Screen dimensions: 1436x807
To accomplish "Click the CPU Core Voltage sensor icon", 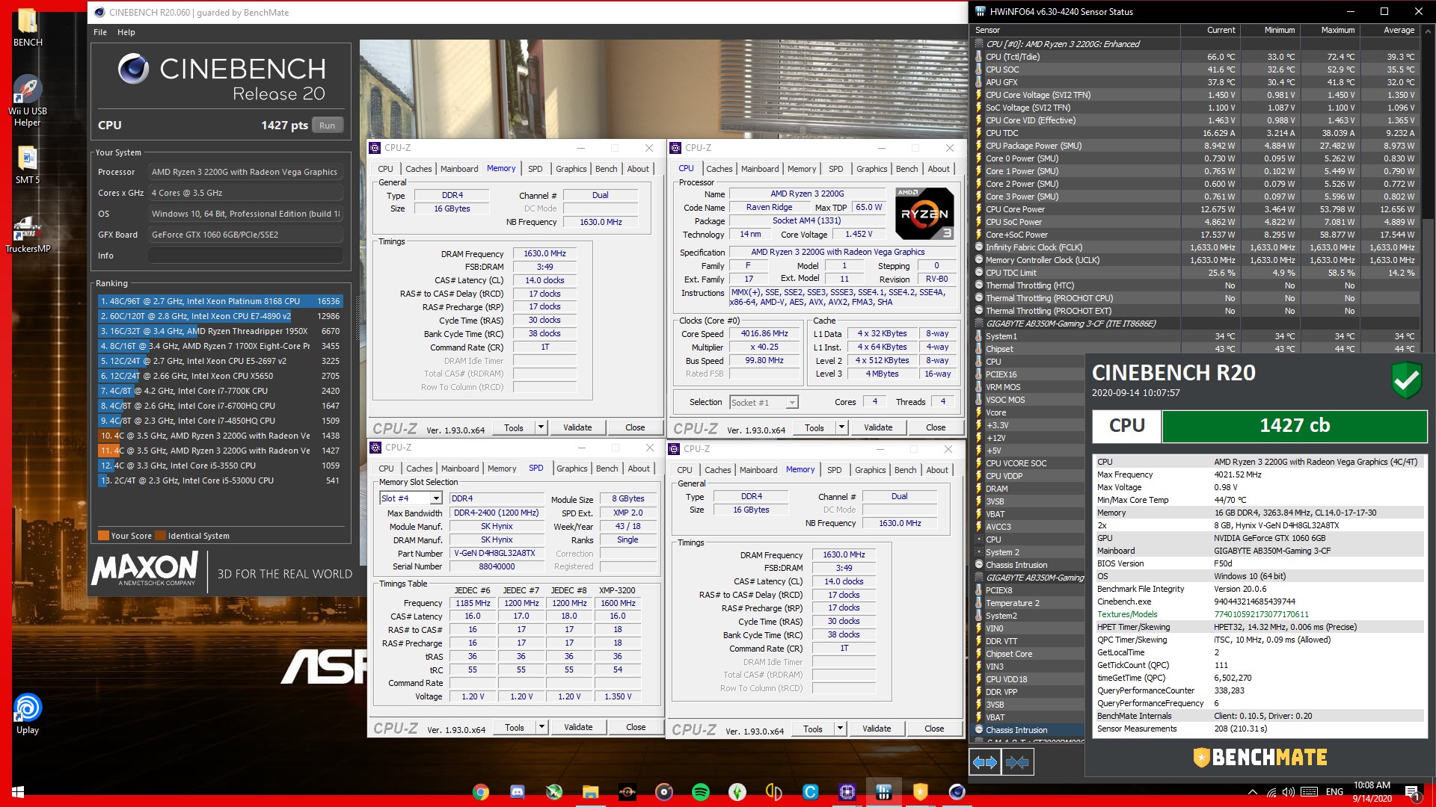I will 979,95.
